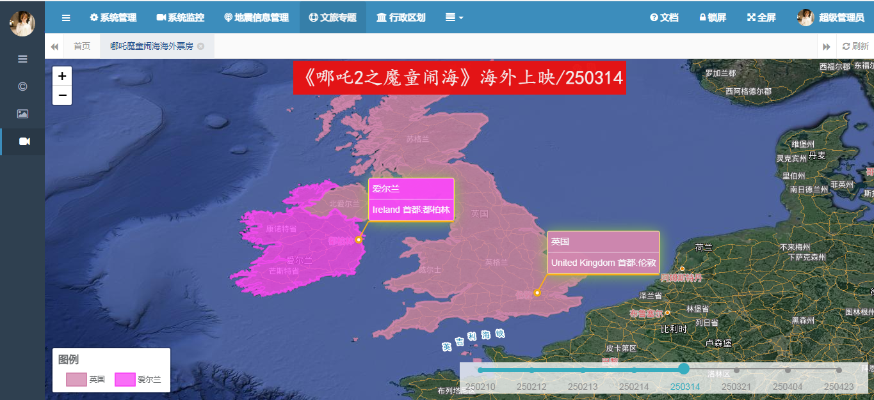
Task: Click sidebar video camera icon
Action: 24,141
